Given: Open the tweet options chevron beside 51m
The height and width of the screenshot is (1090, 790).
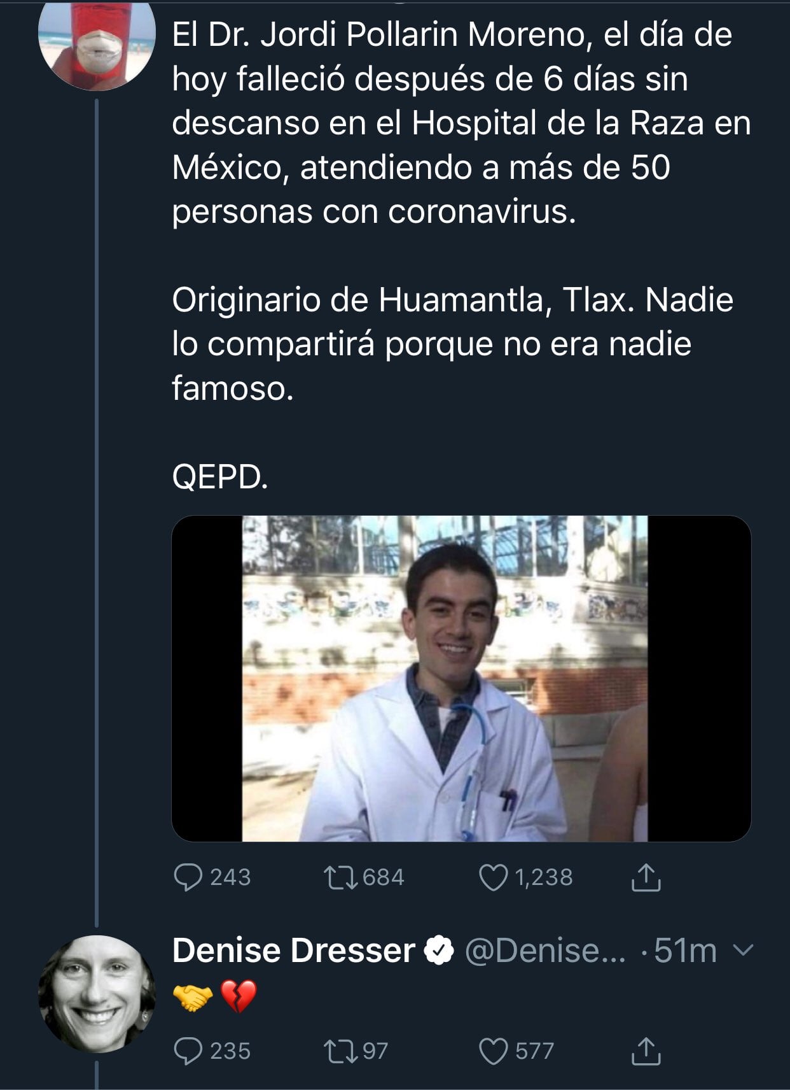Looking at the screenshot, I should 743,951.
